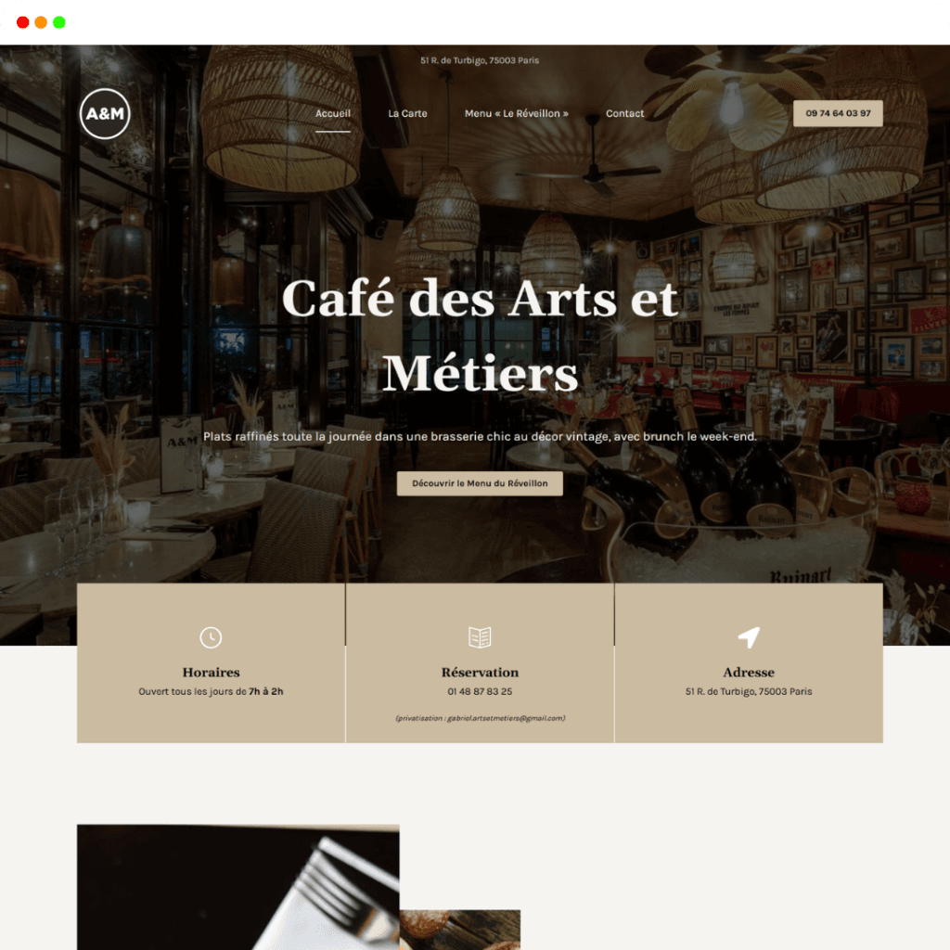Click Découvrir le Menu du Réveillon button
Image resolution: width=950 pixels, height=950 pixels.
pyautogui.click(x=480, y=483)
